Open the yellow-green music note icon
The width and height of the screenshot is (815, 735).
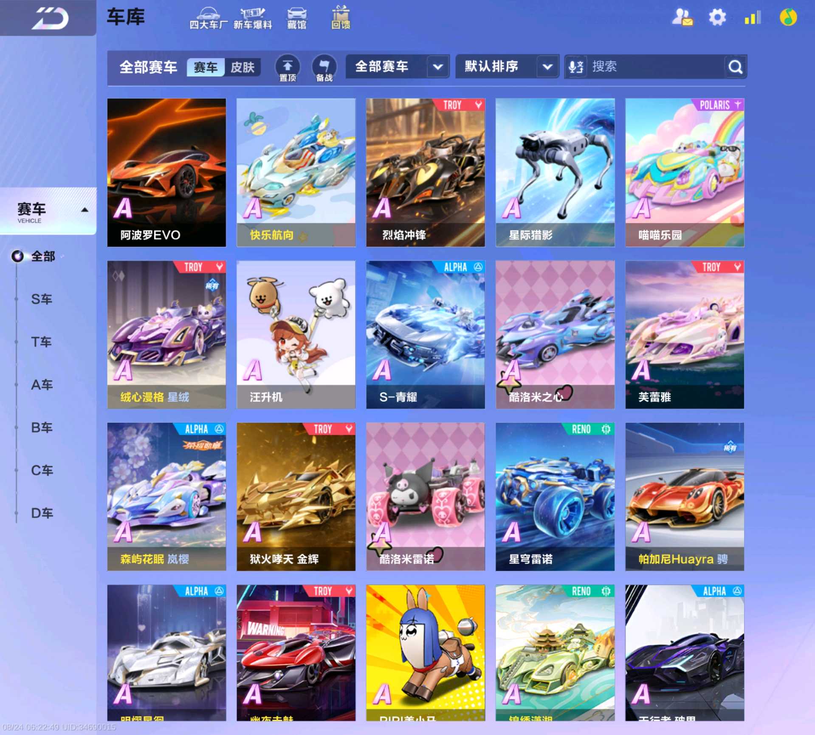click(788, 17)
